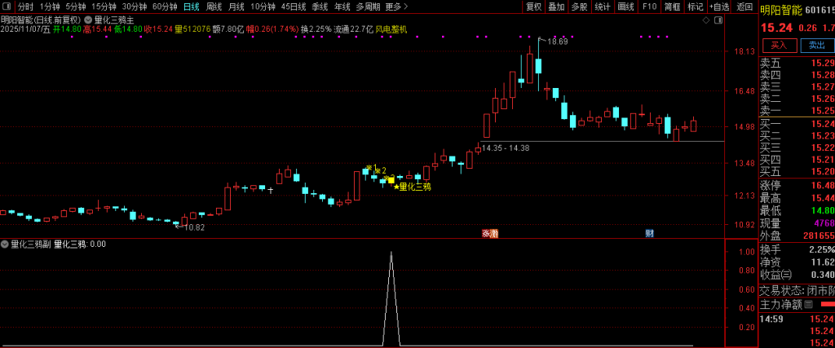Click the red 涨潜 marker on the chart
Image resolution: width=835 pixels, height=348 pixels.
489,233
